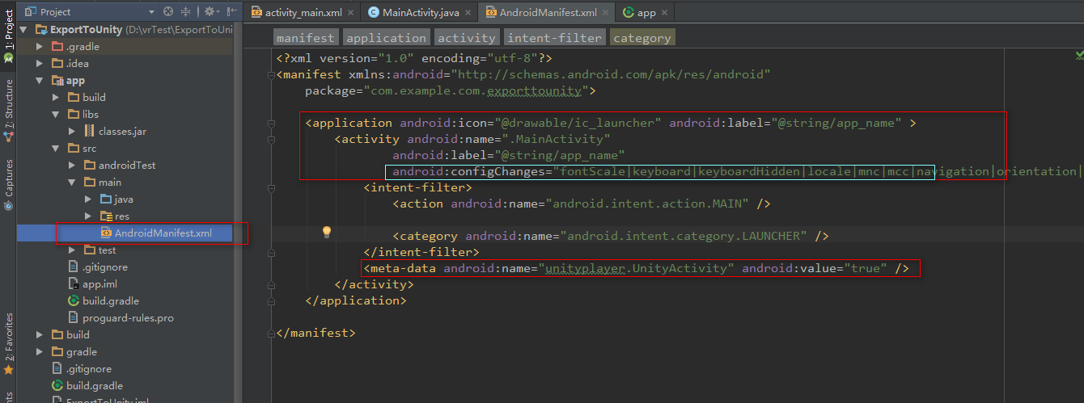Select classes.jar in project tree
The image size is (1084, 403).
click(121, 132)
